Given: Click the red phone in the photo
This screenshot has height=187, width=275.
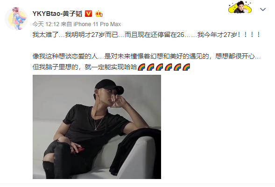Looking at the screenshot, I should pos(78,151).
